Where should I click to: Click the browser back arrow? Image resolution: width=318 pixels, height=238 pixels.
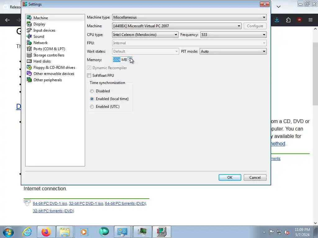coord(7,20)
